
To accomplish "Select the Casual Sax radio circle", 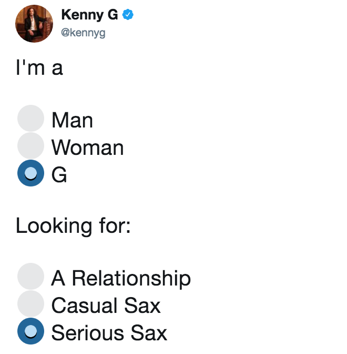I will (x=30, y=303).
